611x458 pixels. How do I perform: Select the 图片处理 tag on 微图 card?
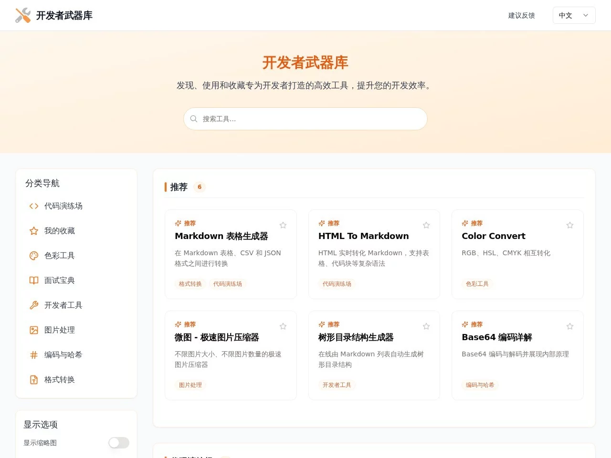190,385
